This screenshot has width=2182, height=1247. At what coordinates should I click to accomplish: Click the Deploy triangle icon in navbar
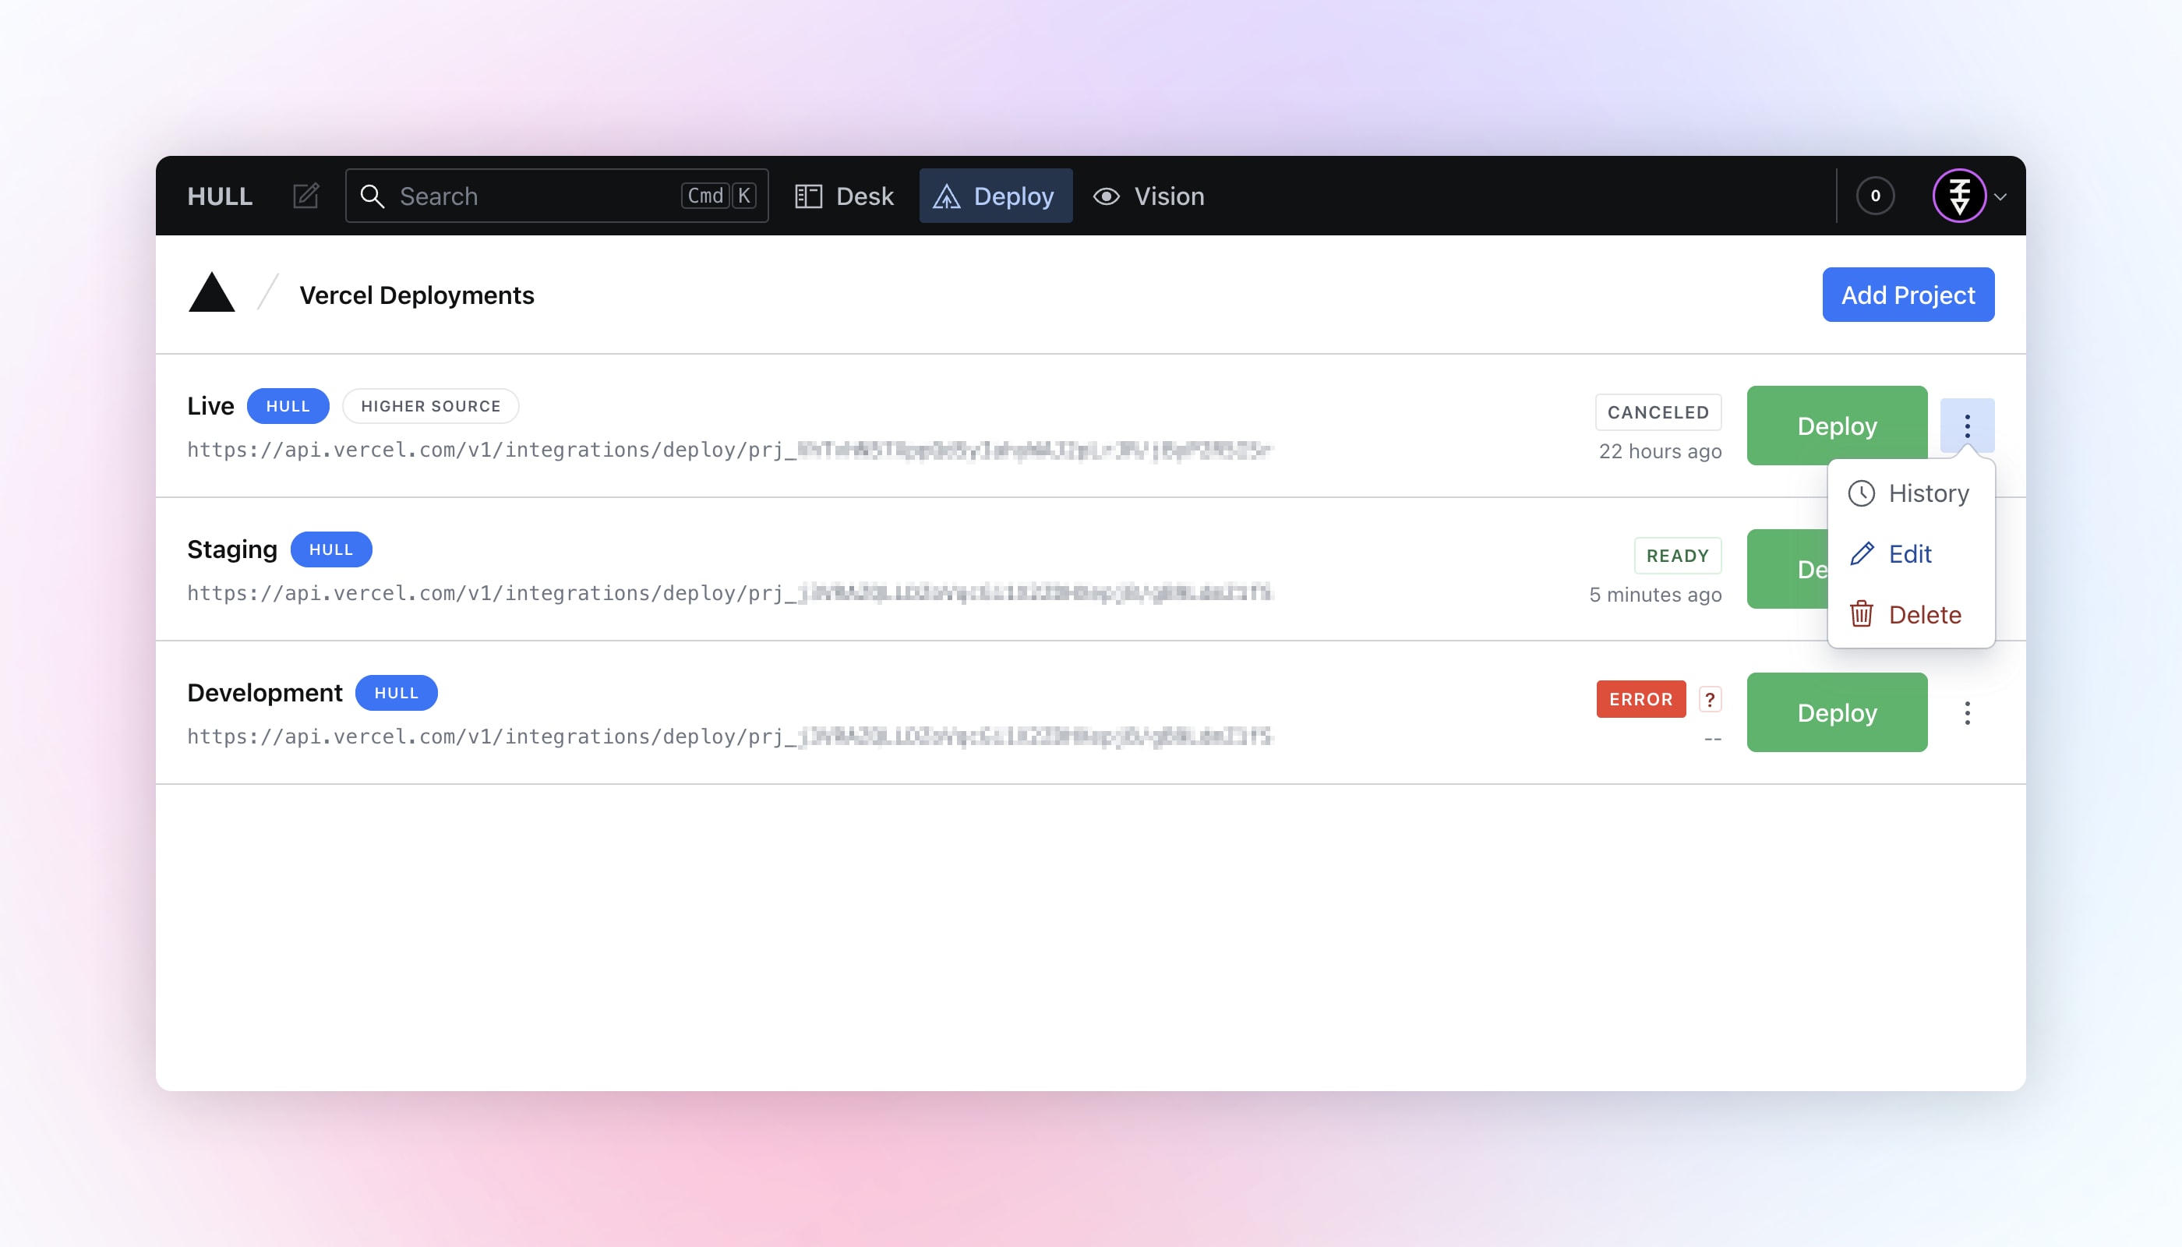click(946, 196)
